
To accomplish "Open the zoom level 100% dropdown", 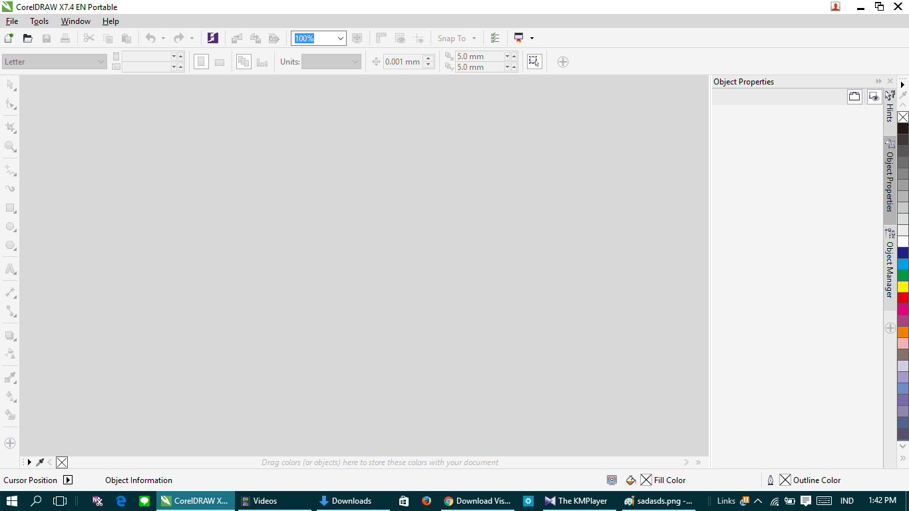I will (x=341, y=39).
